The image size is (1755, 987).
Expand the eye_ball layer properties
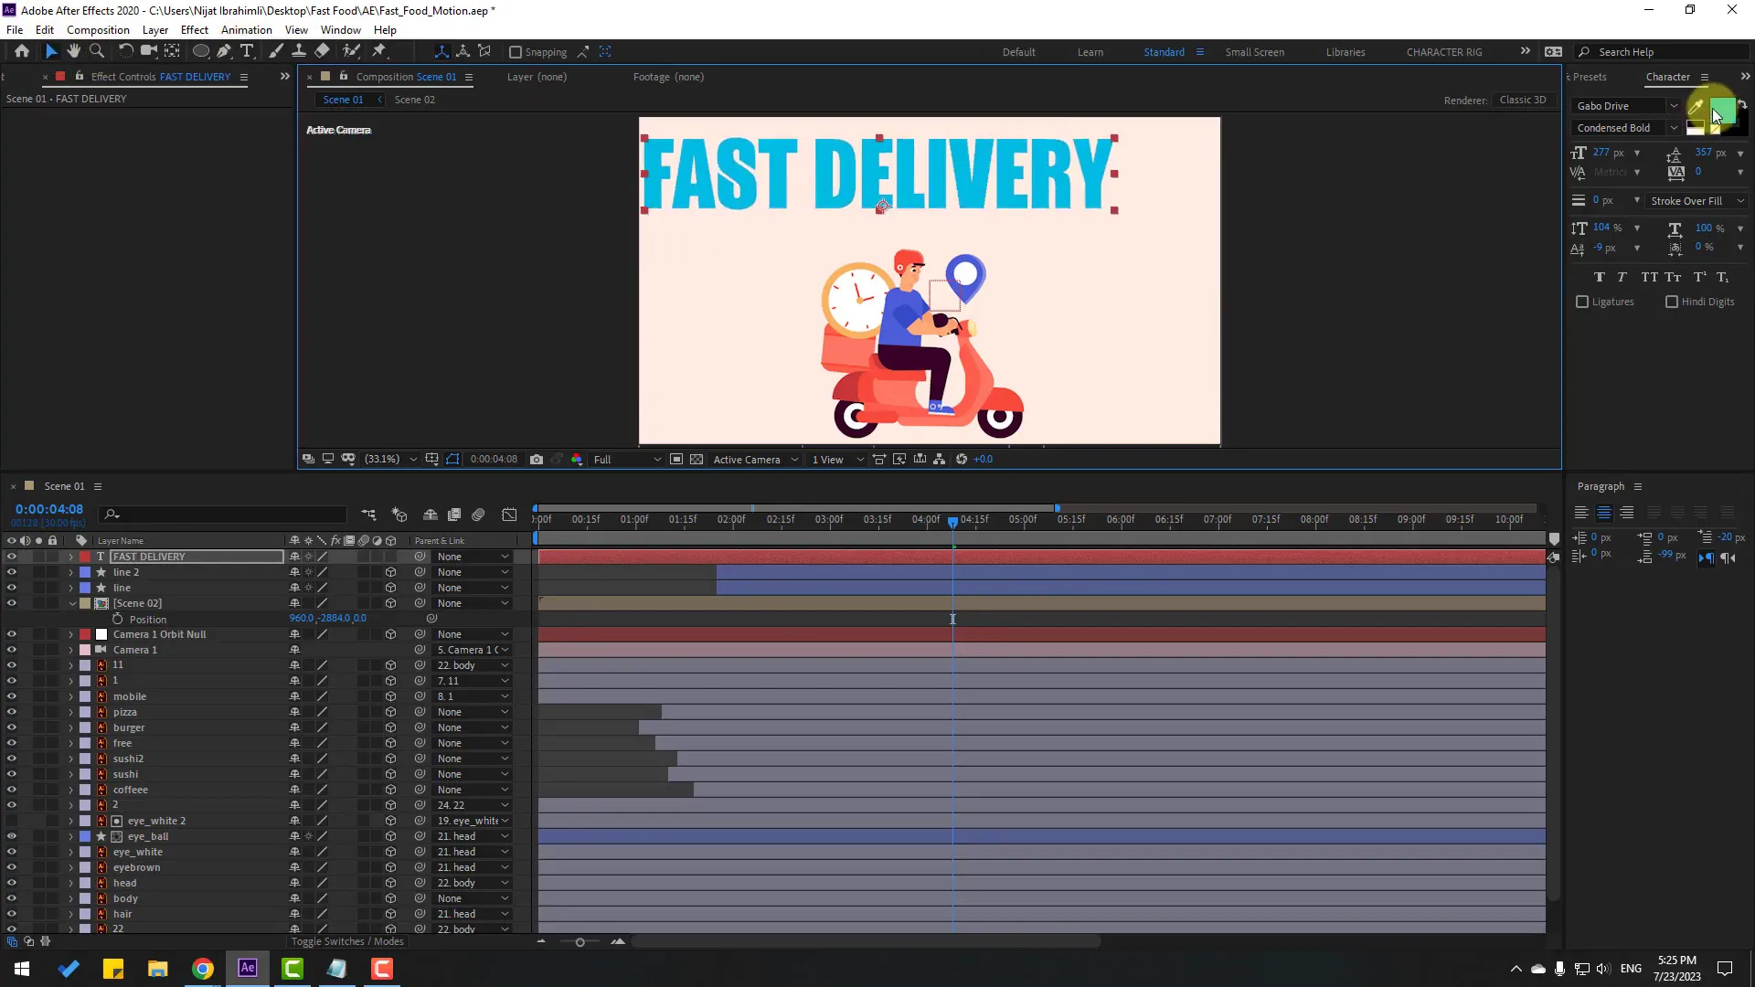(x=70, y=835)
